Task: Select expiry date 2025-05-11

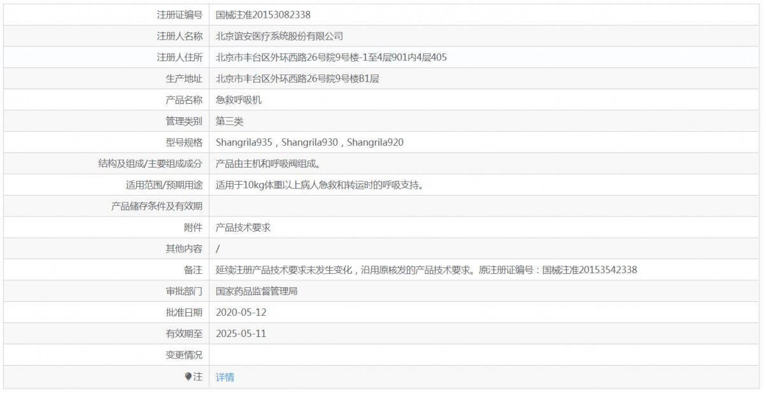Action: [x=241, y=334]
